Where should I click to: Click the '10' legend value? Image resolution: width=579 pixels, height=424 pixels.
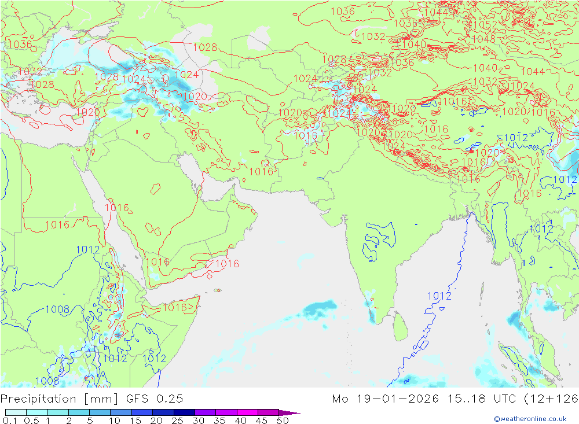pyautogui.click(x=115, y=421)
